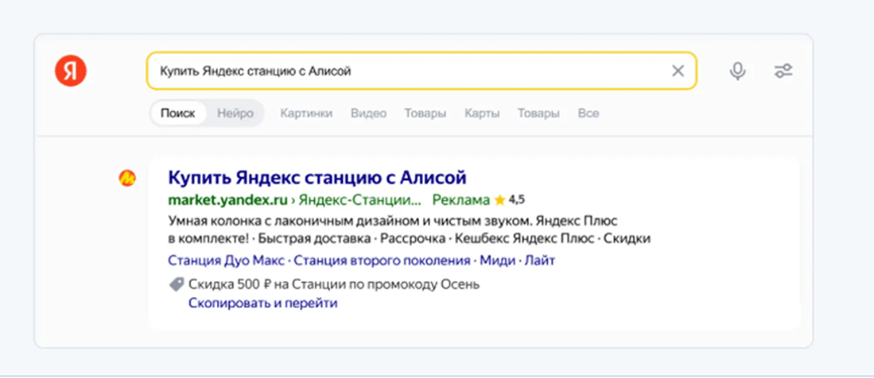Go to the Карты tab
Image resolution: width=874 pixels, height=378 pixels.
click(x=482, y=114)
